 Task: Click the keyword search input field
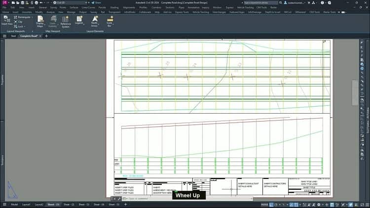coord(261,2)
